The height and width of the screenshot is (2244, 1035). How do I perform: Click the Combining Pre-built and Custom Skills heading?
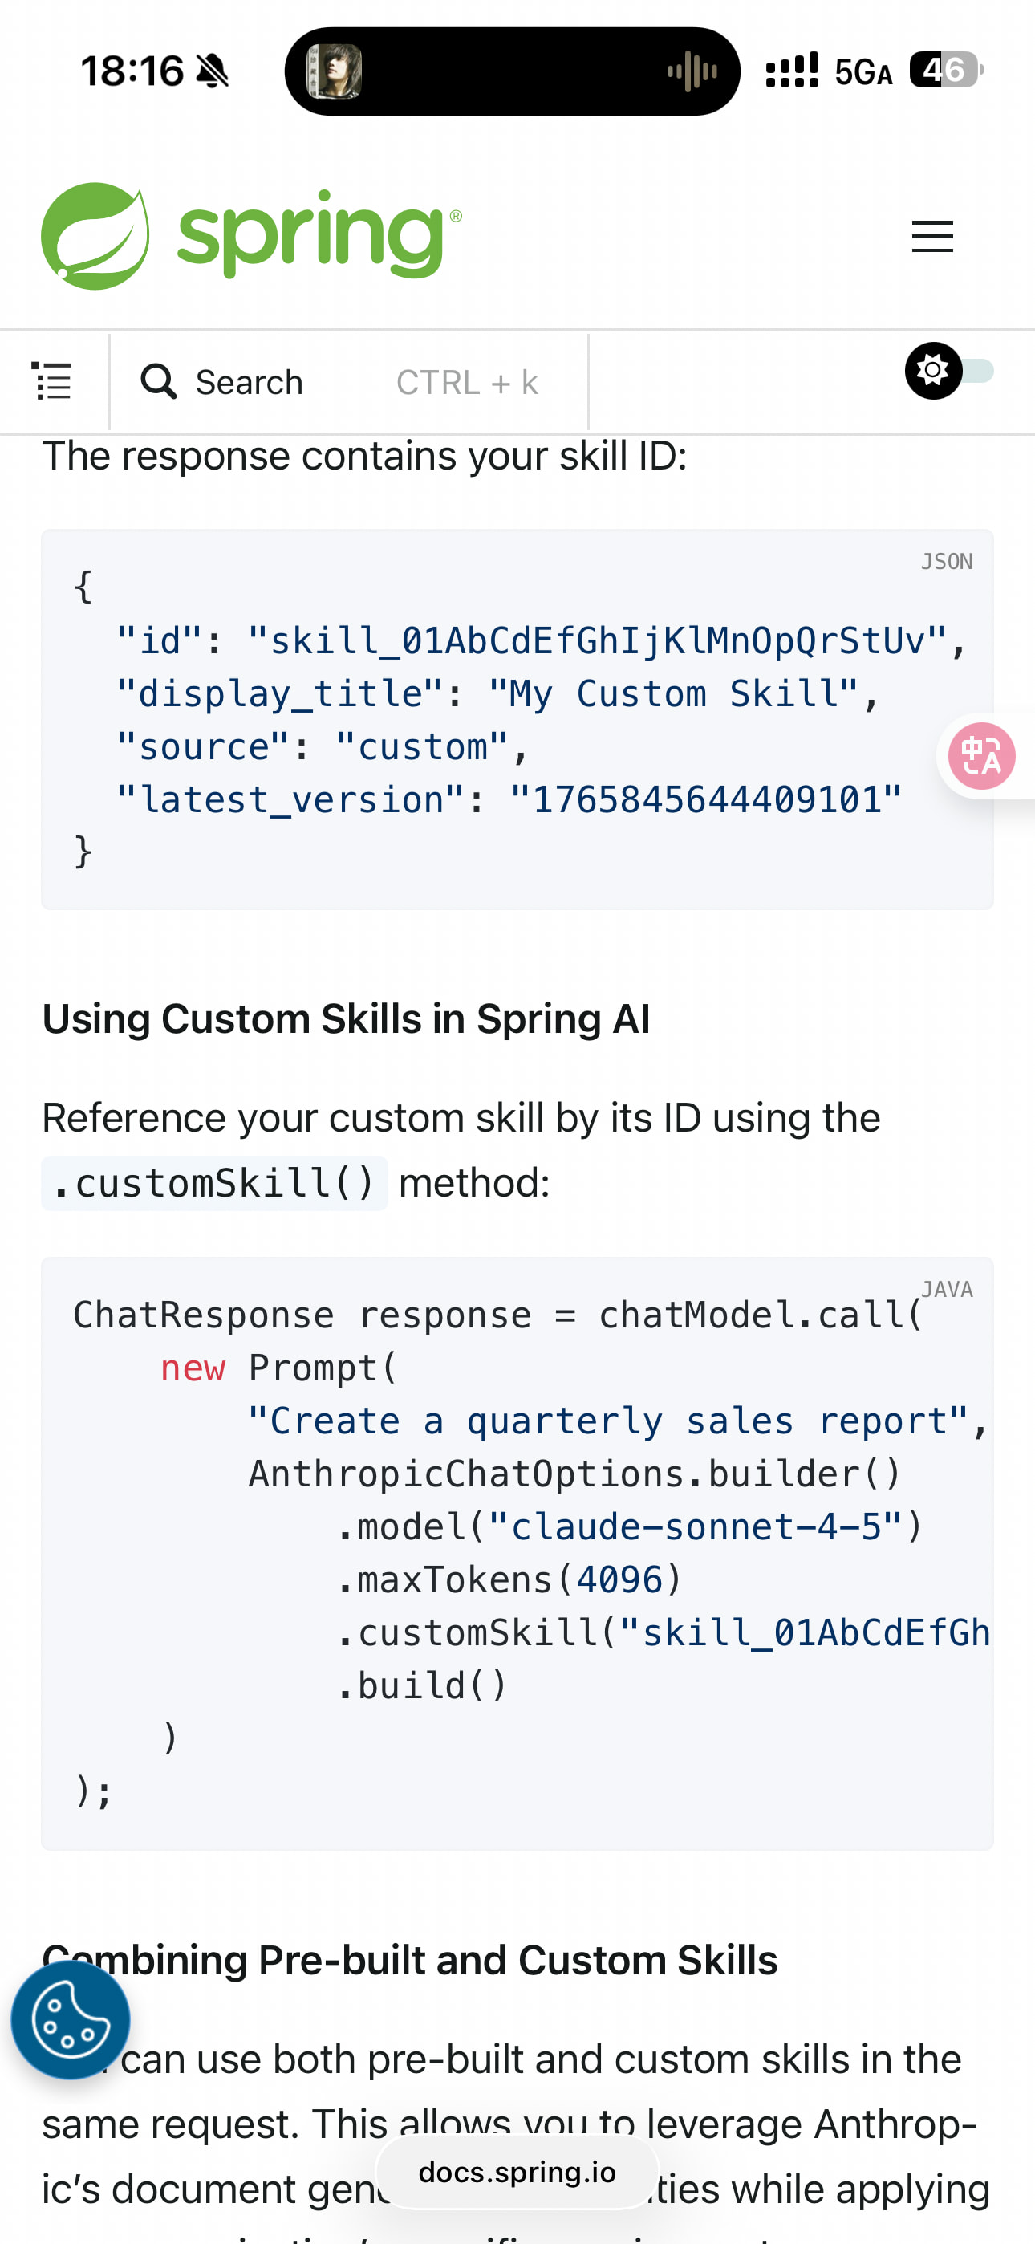409,1959
